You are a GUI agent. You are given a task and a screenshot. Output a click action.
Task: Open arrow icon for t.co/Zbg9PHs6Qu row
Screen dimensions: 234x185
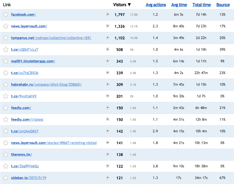coord(107,166)
